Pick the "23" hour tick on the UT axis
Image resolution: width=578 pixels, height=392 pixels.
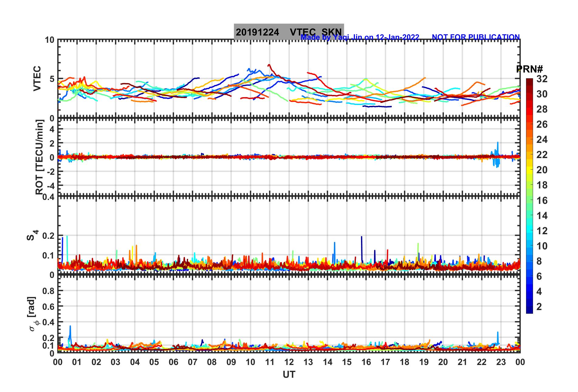501,362
